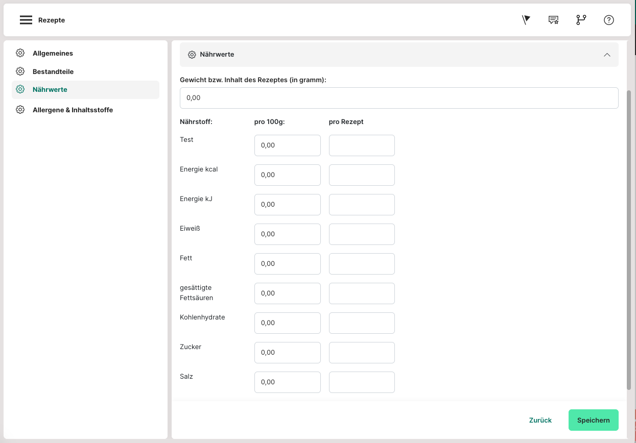This screenshot has height=443, width=636.
Task: Open the hamburger menu next to Rezepte
Action: [26, 20]
